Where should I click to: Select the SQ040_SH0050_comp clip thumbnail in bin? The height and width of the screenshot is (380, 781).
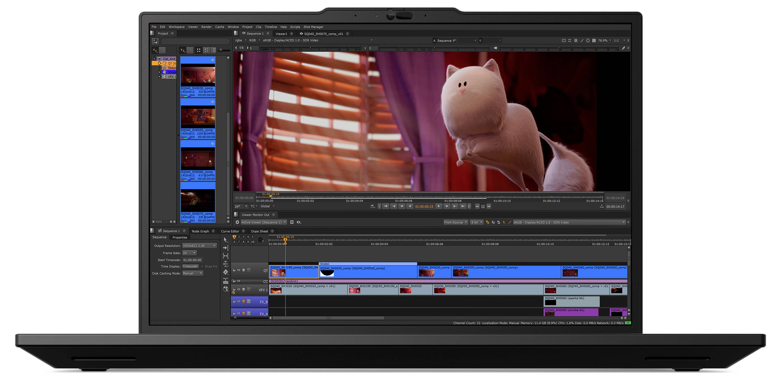[x=198, y=117]
